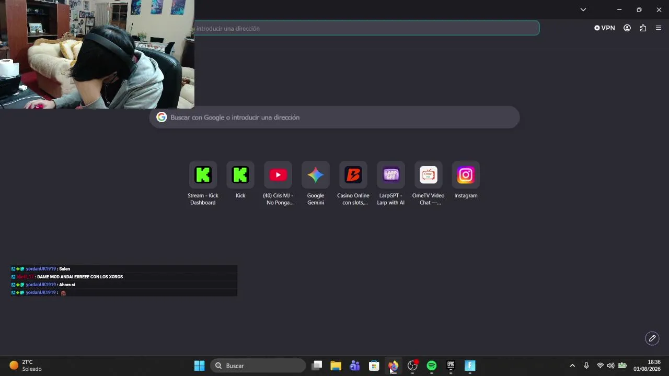Screen dimensions: 669x376
Task: Open the weather widget showing 21°C Soleado
Action: click(26, 366)
